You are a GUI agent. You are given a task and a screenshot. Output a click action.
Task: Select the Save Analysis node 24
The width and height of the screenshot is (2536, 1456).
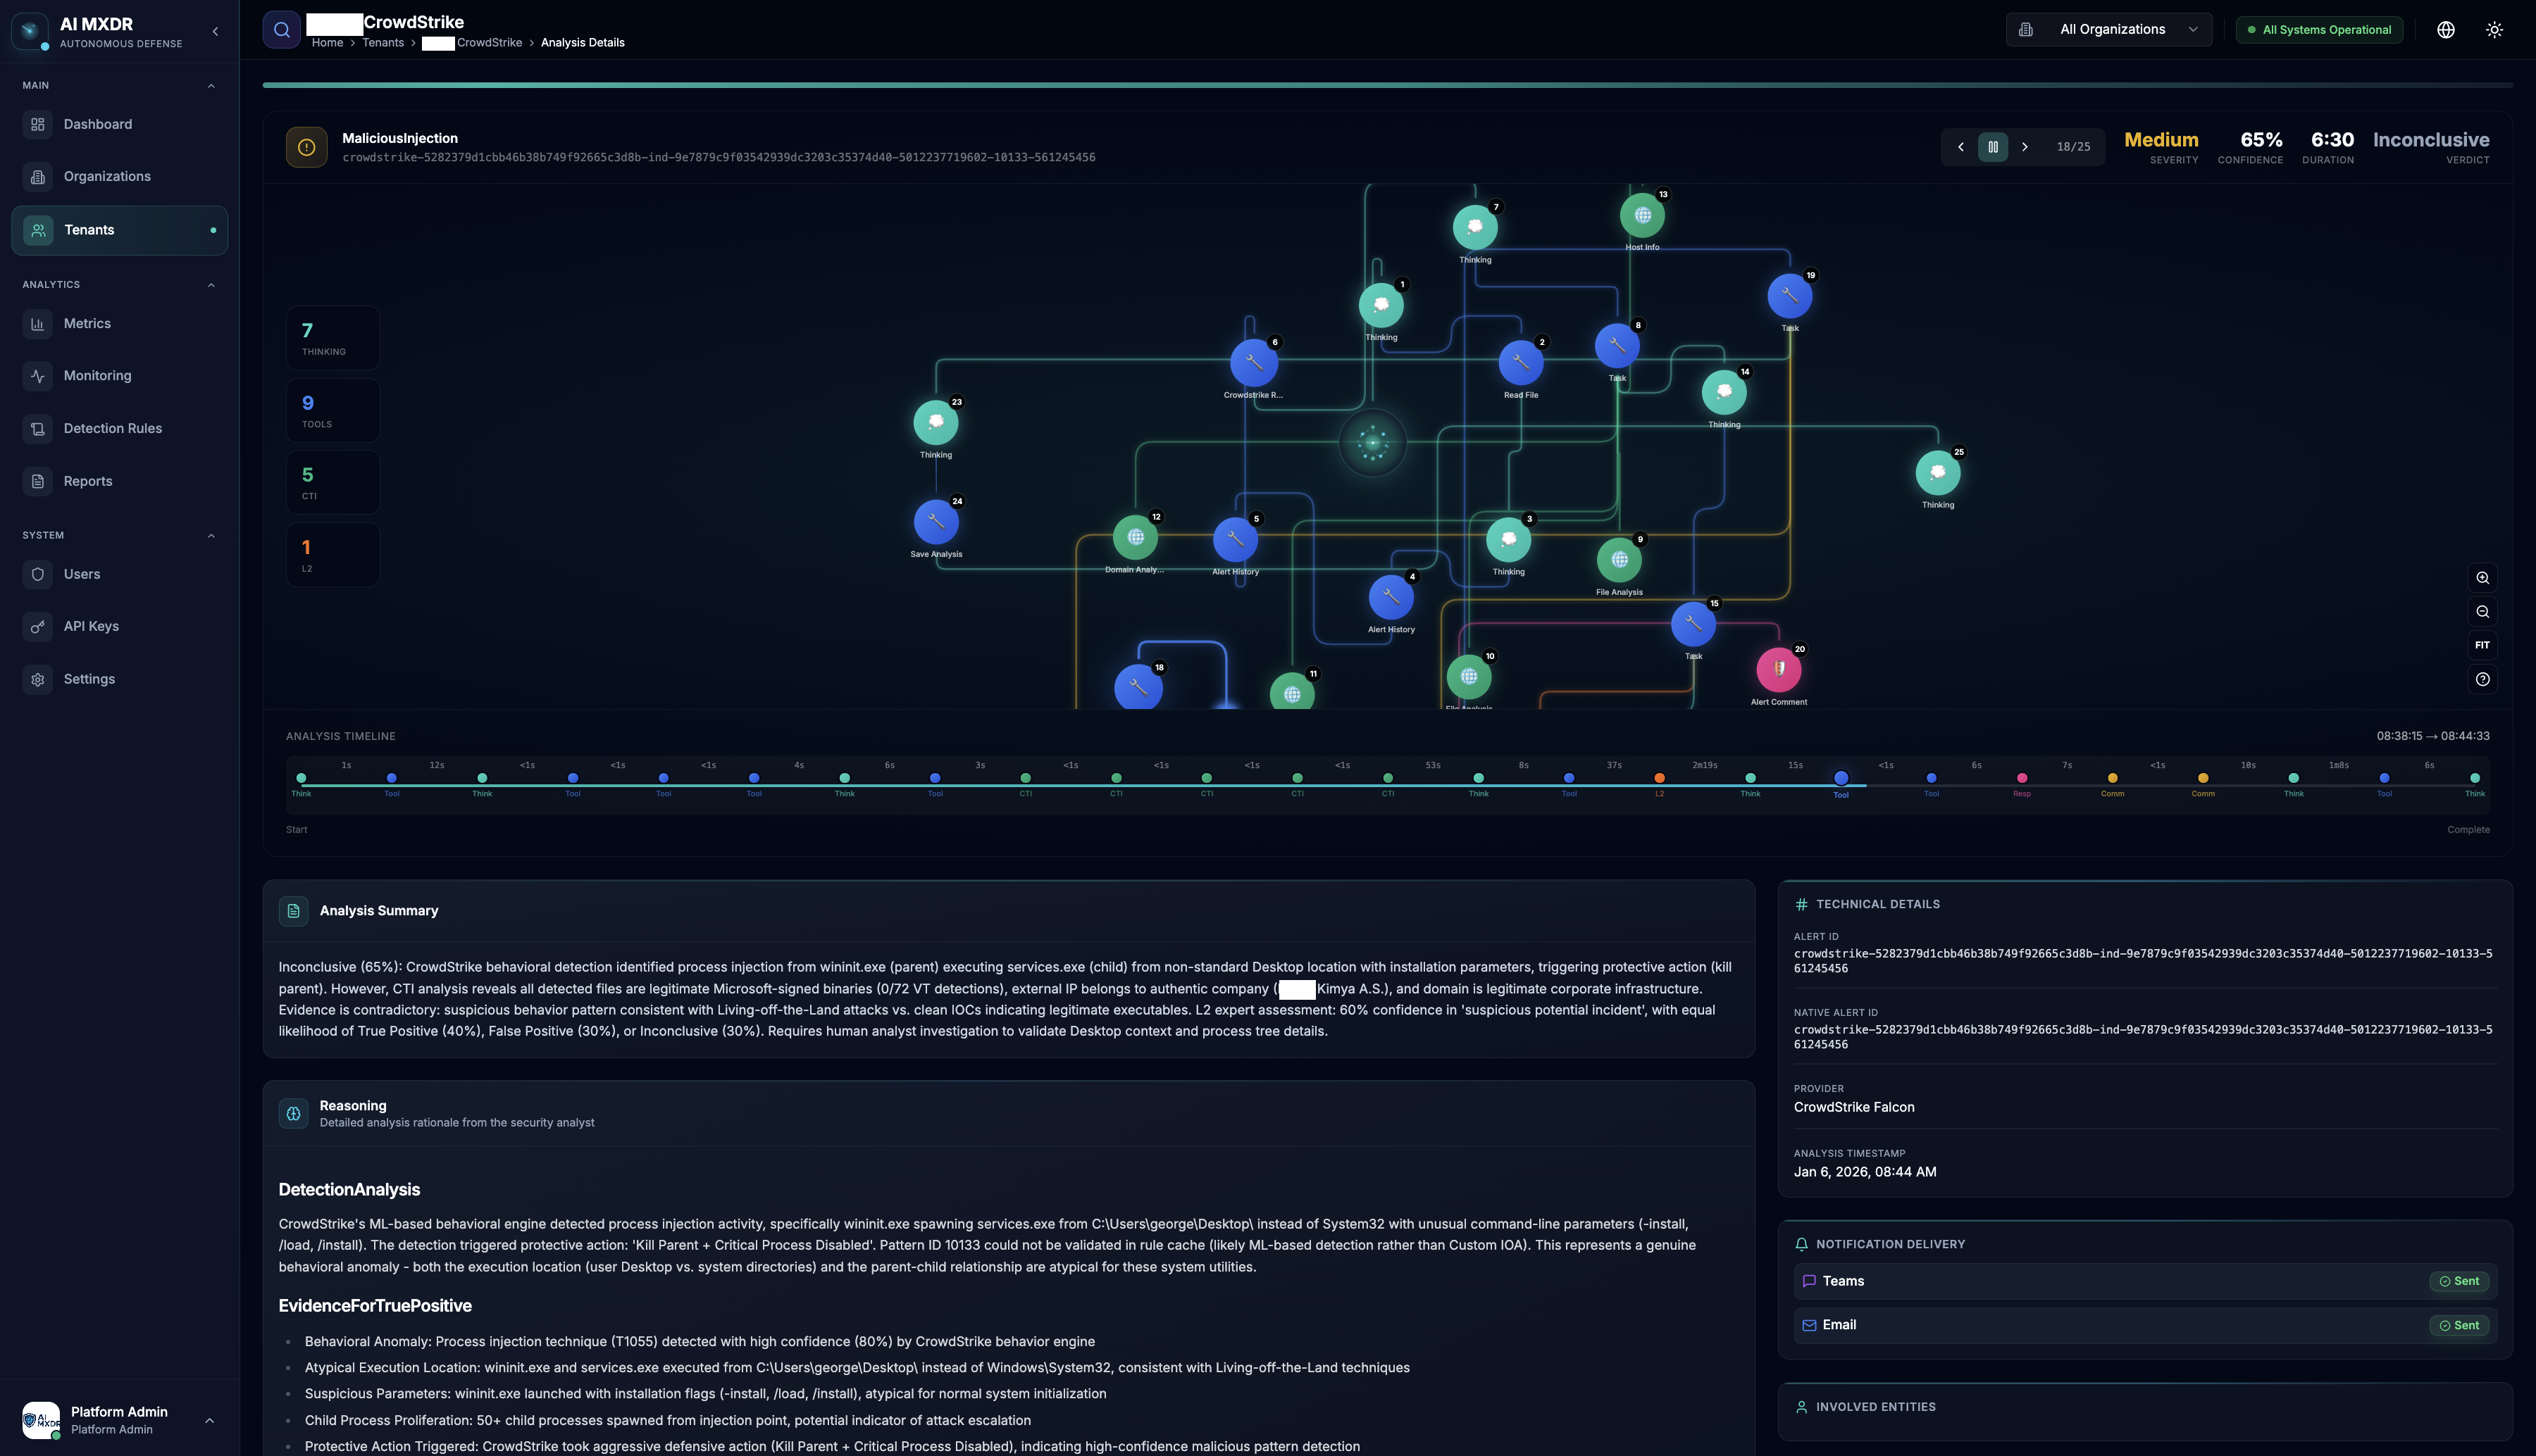[x=936, y=522]
